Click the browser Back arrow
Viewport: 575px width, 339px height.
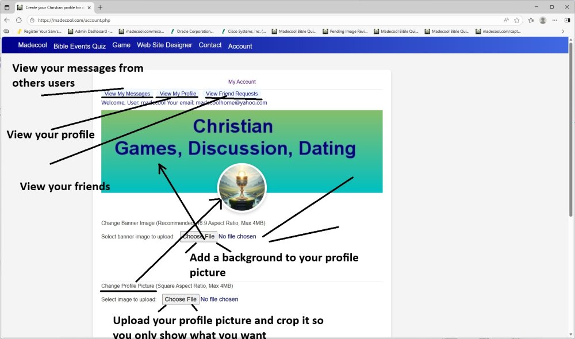pos(7,20)
